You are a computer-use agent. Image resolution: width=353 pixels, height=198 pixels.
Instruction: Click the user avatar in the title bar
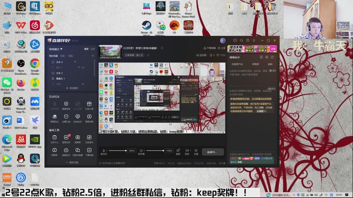(x=223, y=40)
